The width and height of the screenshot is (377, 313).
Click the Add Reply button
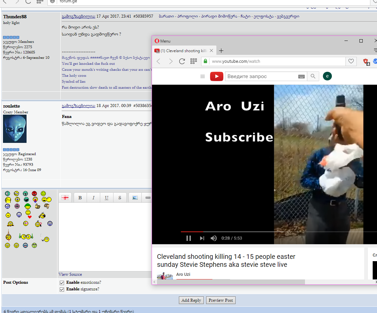[191, 300]
